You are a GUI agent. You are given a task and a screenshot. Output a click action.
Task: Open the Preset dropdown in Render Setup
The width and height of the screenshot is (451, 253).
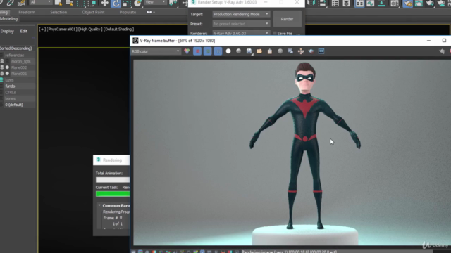[x=241, y=24]
